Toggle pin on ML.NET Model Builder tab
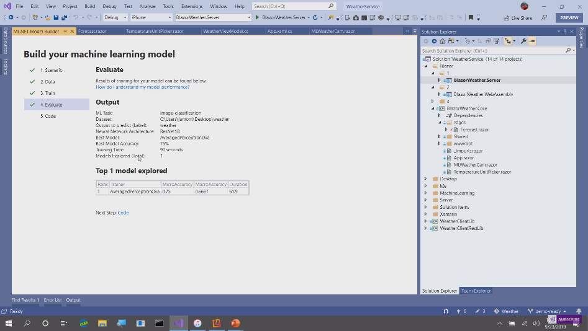 pyautogui.click(x=65, y=31)
